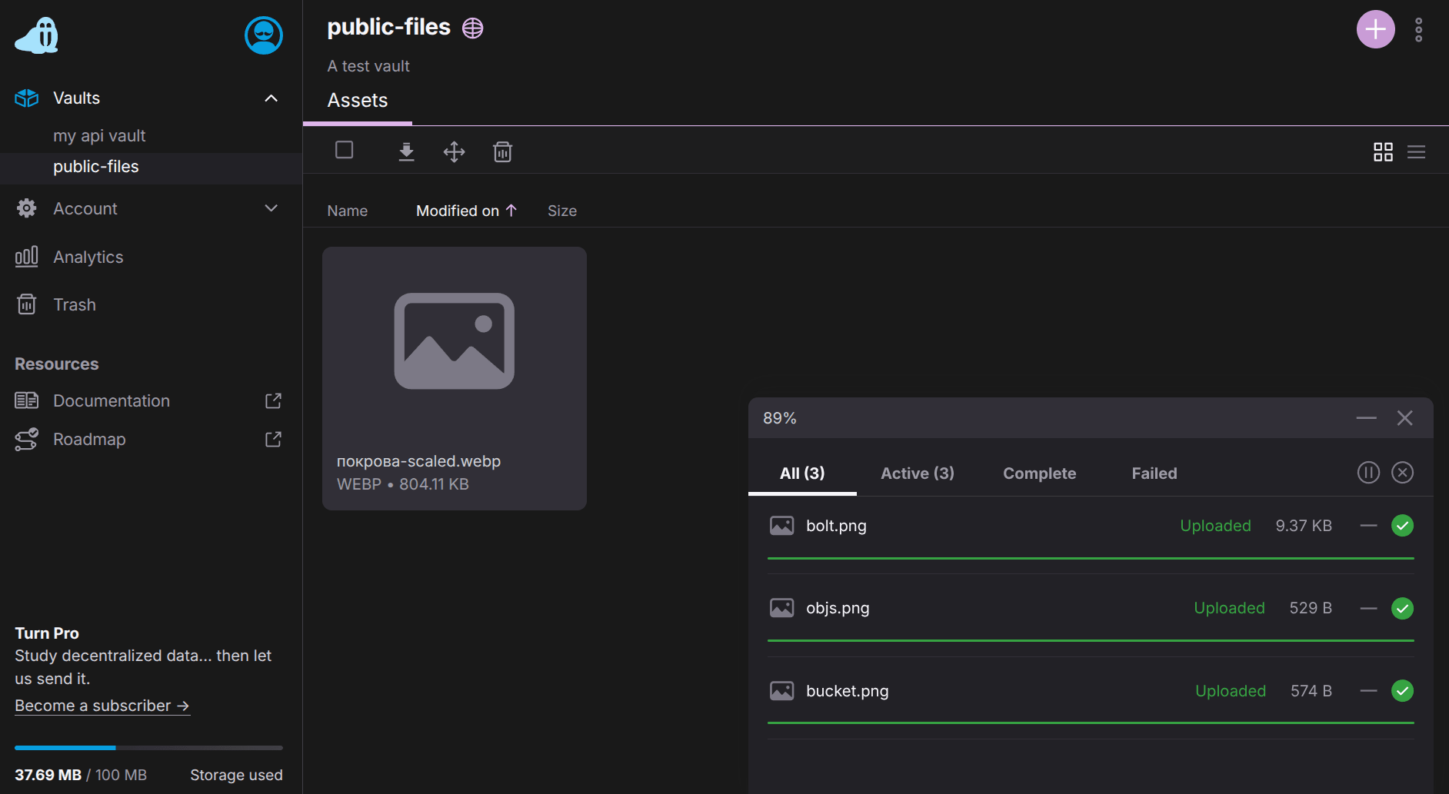Click the storage used progress bar
Screen dimensions: 1449x794
click(148, 747)
